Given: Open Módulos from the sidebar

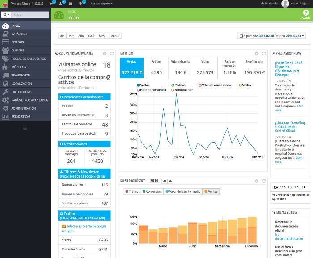Looking at the screenshot, I should pyautogui.click(x=25, y=67).
